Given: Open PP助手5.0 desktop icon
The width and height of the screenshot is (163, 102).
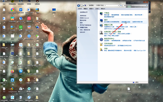Looking at the screenshot, I should (x=12, y=97).
